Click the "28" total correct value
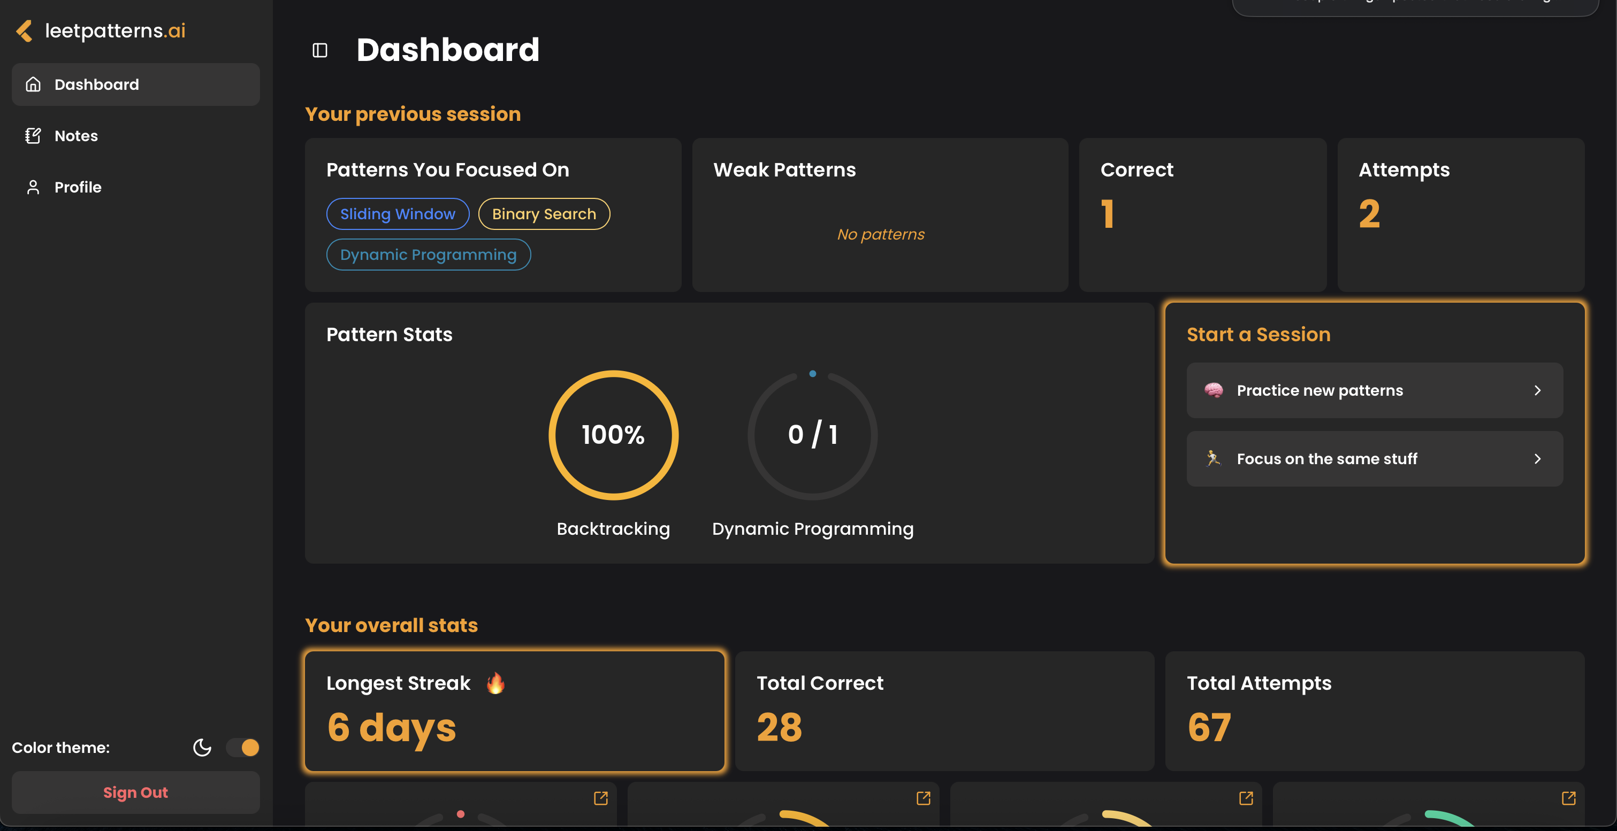1617x831 pixels. point(780,727)
